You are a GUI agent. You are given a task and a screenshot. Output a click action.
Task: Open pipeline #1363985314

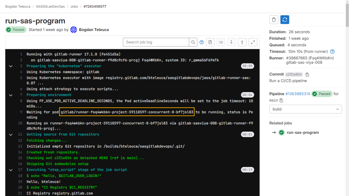point(298,94)
